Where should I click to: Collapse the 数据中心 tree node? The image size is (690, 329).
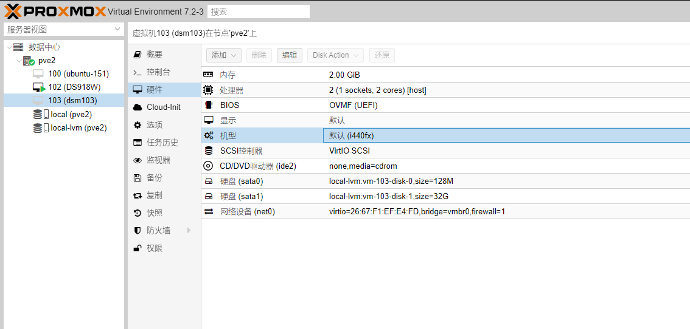click(9, 47)
